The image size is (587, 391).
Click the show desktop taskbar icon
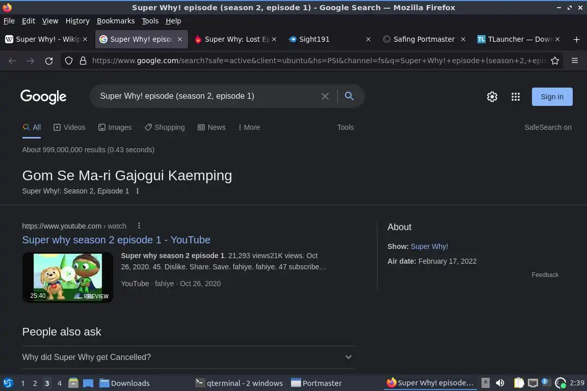88,383
